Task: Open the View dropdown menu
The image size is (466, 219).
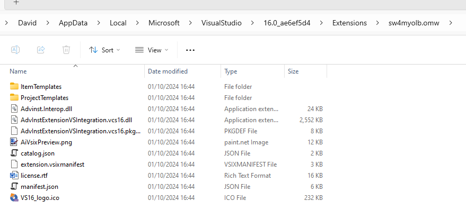Action: (x=152, y=50)
